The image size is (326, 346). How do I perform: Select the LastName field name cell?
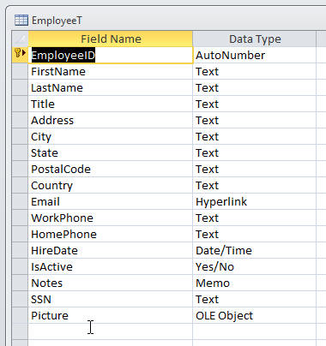pos(111,87)
